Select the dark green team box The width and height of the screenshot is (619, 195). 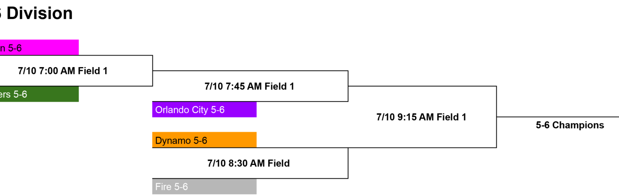coord(39,94)
